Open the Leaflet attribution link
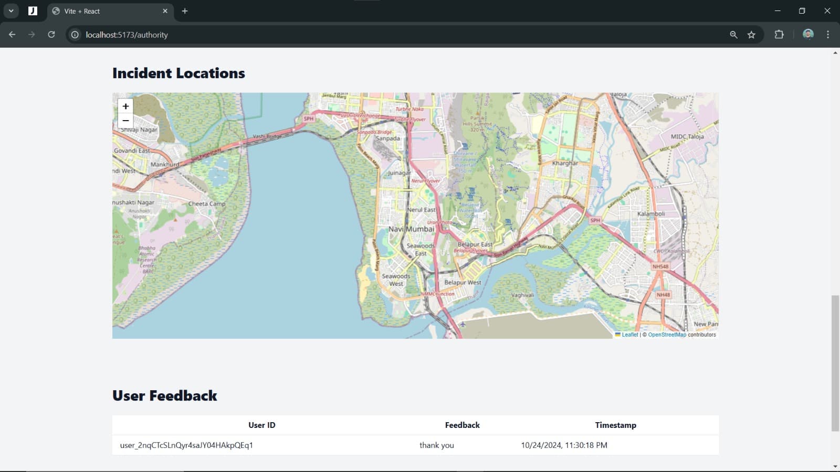 coord(629,335)
